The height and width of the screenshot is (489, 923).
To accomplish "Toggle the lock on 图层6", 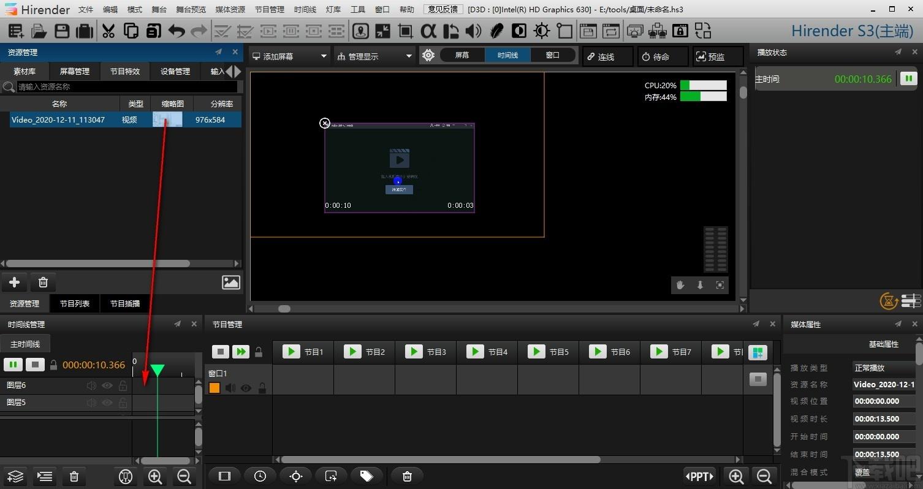I will tap(123, 385).
